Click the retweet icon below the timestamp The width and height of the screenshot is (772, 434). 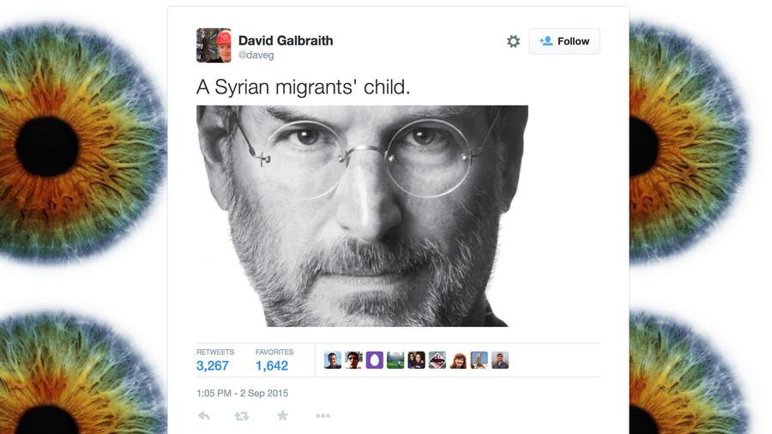coord(241,416)
